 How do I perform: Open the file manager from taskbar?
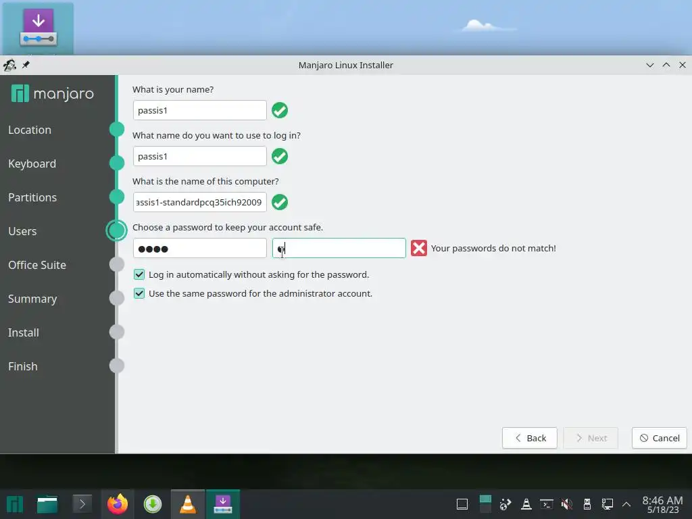tap(47, 504)
